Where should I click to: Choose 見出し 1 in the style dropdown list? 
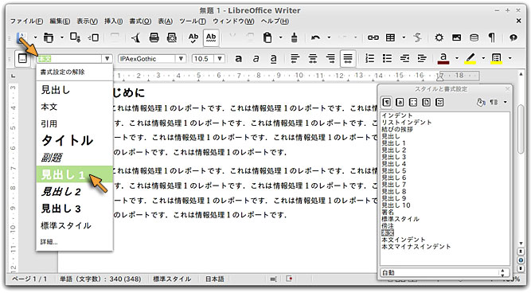[x=75, y=174]
